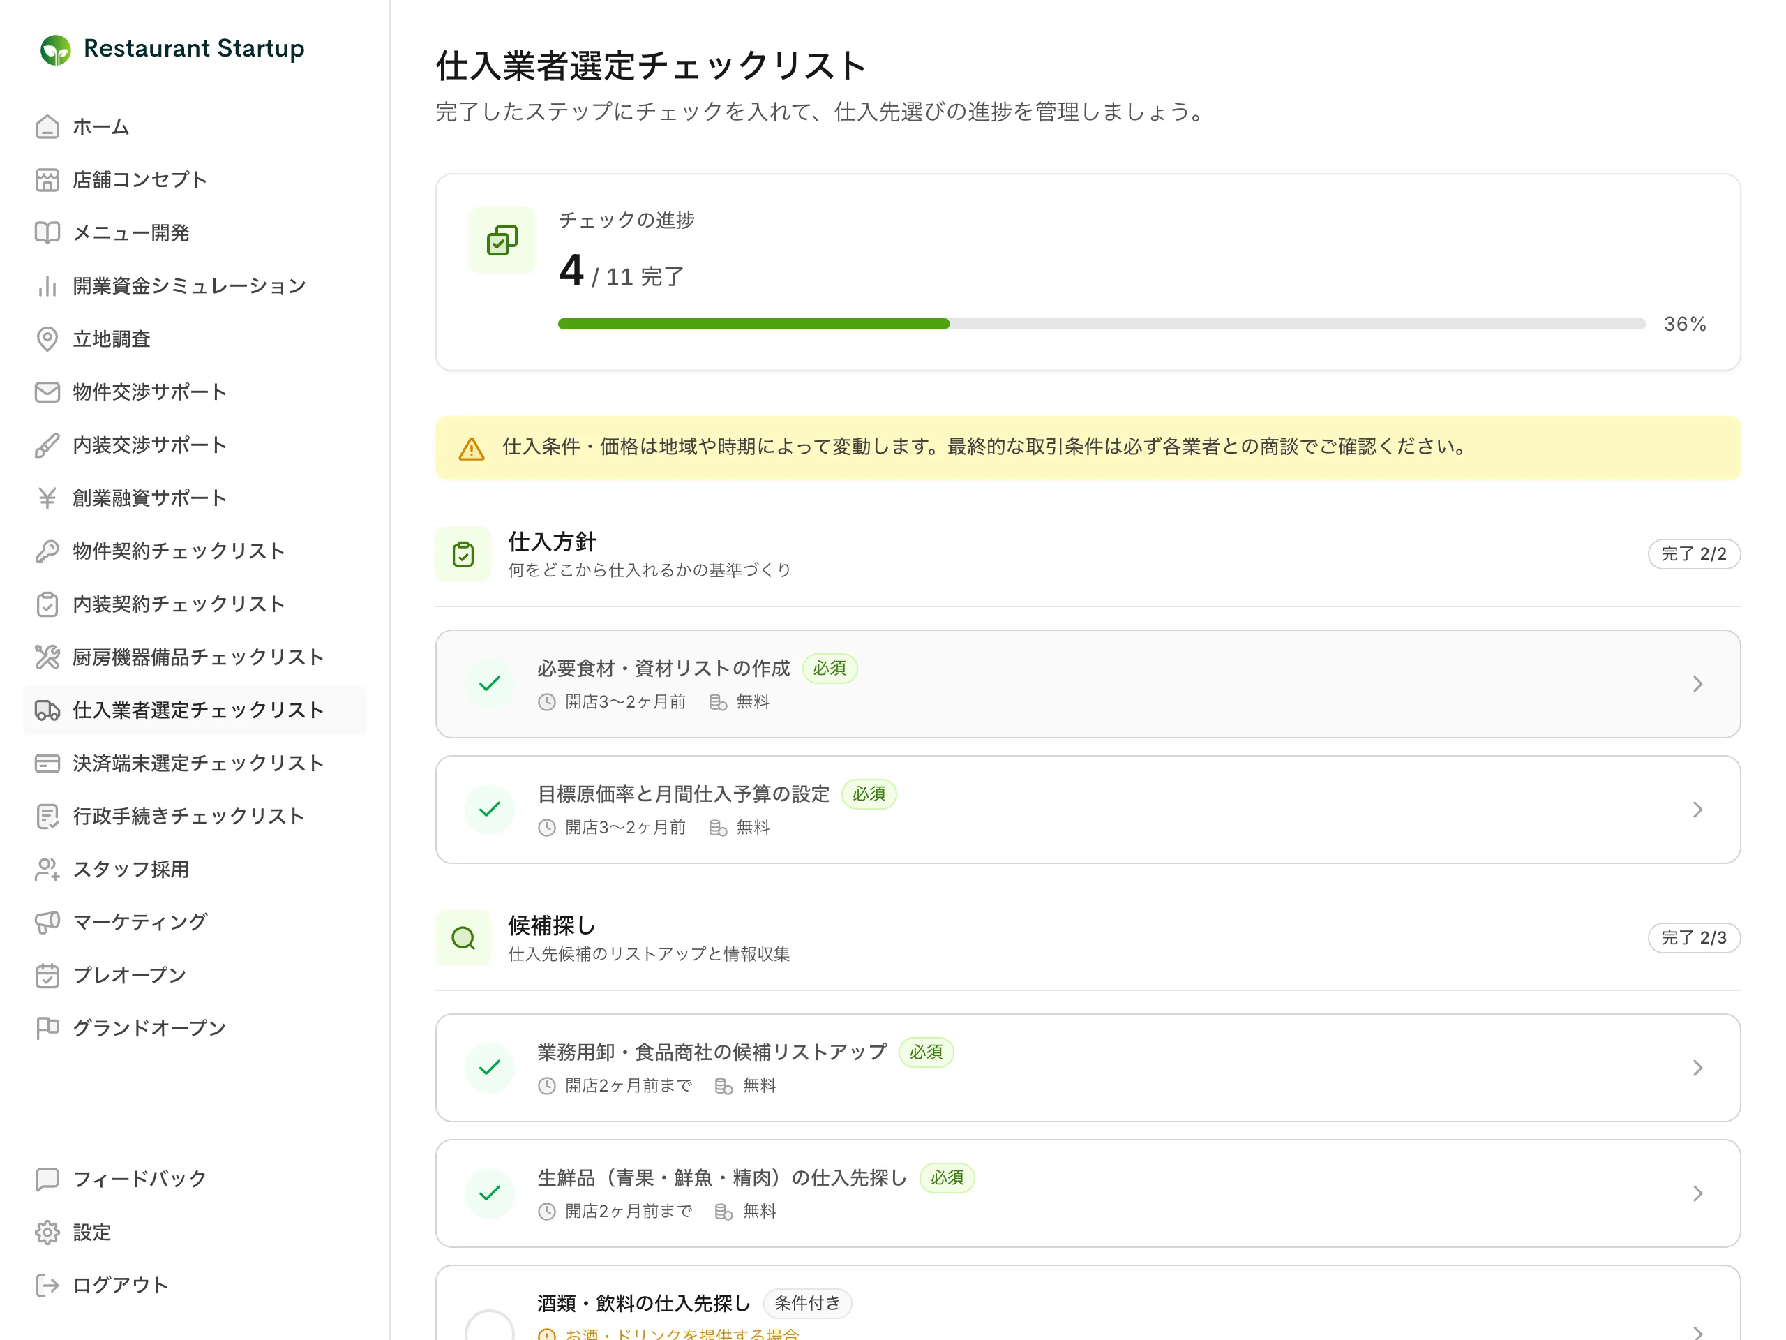Click the 決済端末選定チェックリスト card icon
Image resolution: width=1786 pixels, height=1340 pixels.
click(47, 764)
